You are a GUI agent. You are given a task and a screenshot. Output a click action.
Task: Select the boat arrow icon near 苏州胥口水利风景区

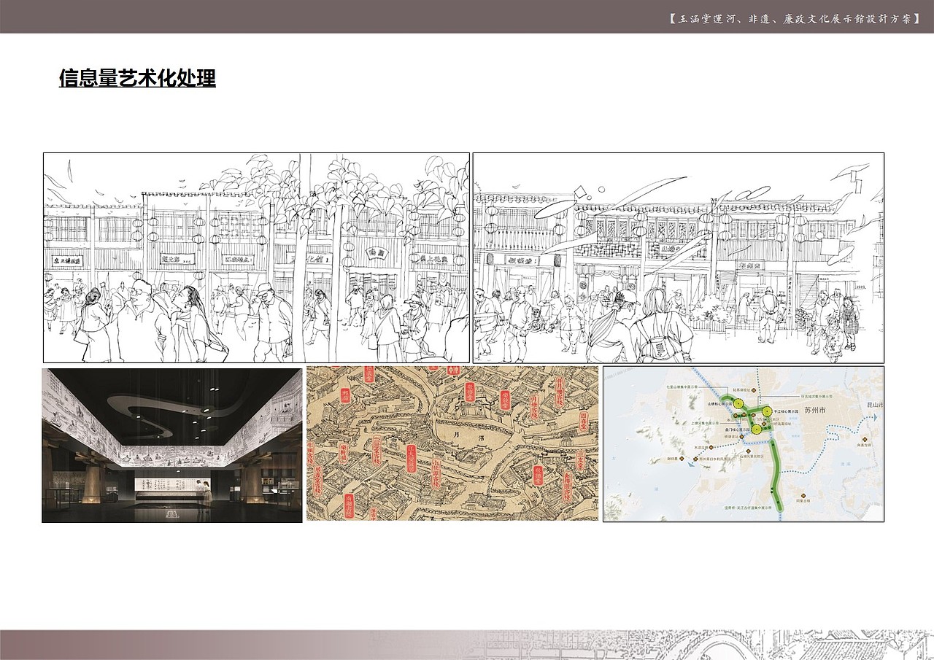point(690,463)
